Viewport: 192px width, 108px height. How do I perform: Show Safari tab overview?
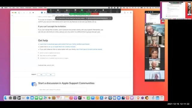131,13
